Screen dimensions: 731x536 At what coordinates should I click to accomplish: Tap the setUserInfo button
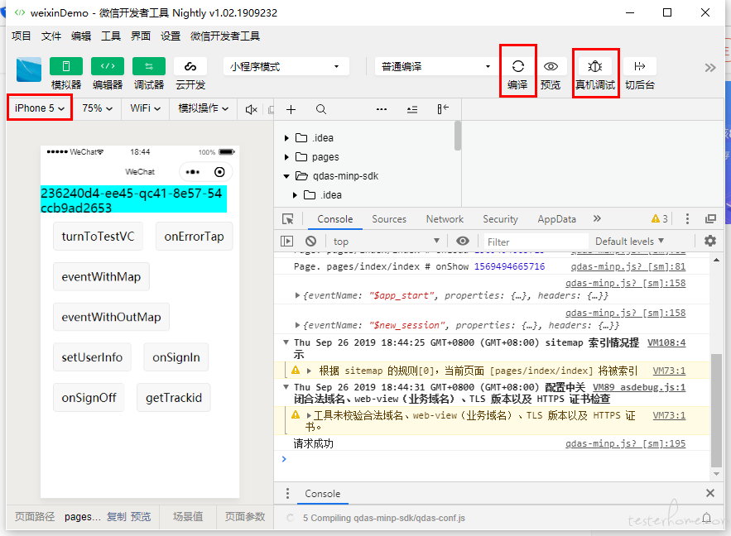tap(92, 357)
